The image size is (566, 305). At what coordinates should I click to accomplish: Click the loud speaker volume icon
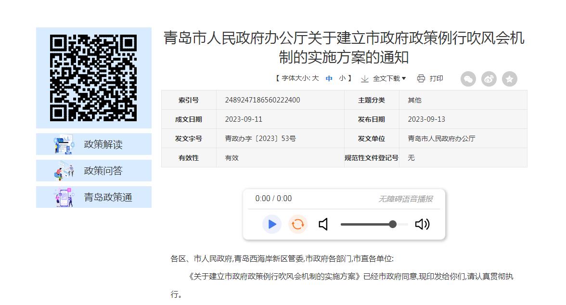click(422, 224)
